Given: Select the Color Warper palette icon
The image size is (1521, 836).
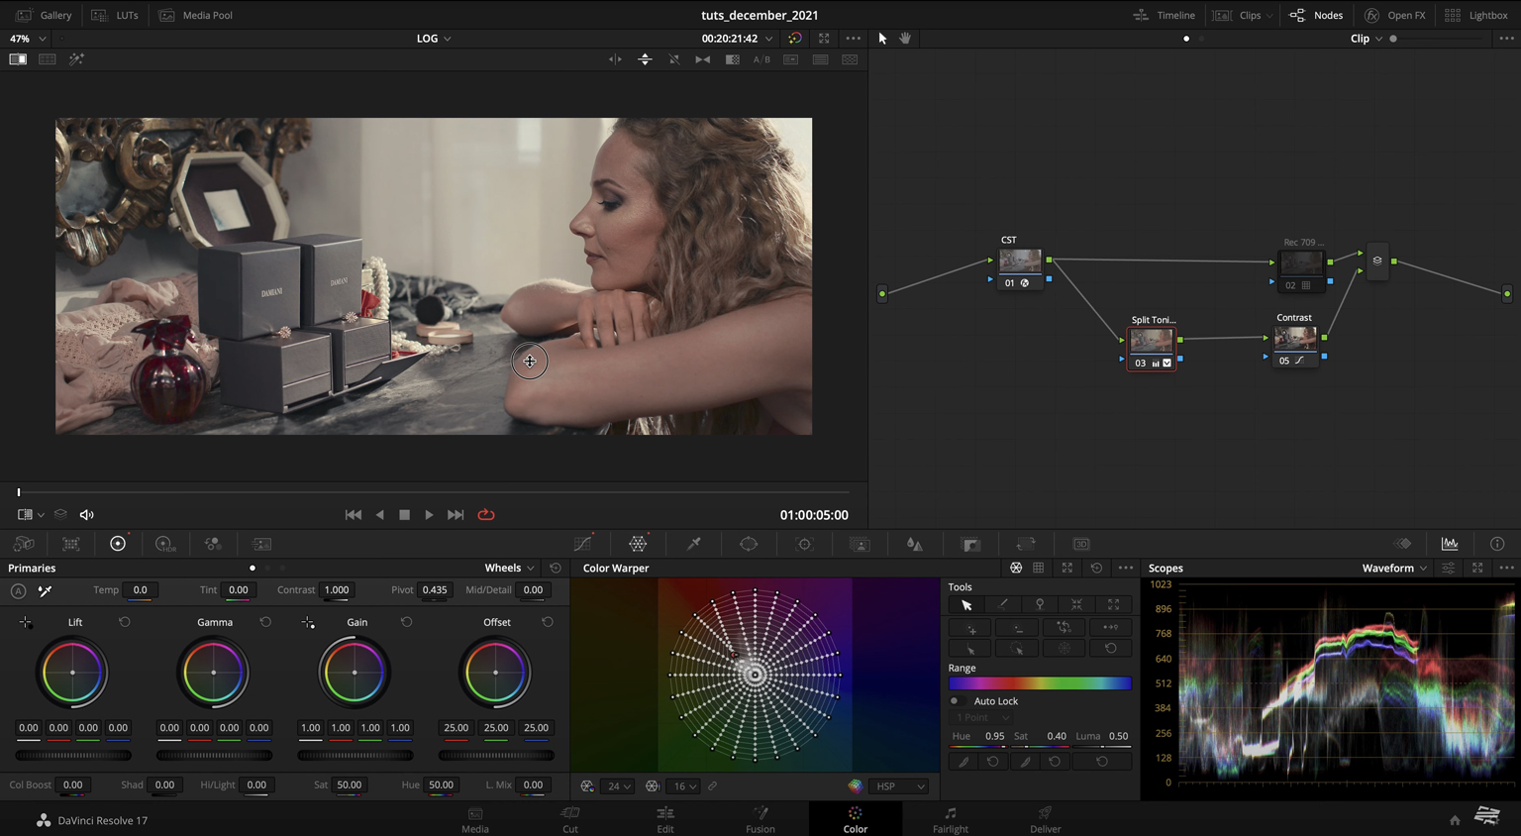Looking at the screenshot, I should pyautogui.click(x=638, y=544).
